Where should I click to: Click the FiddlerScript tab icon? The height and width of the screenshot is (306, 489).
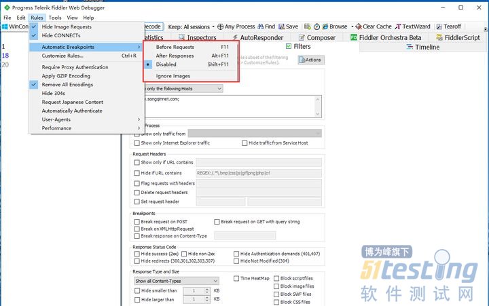point(439,37)
